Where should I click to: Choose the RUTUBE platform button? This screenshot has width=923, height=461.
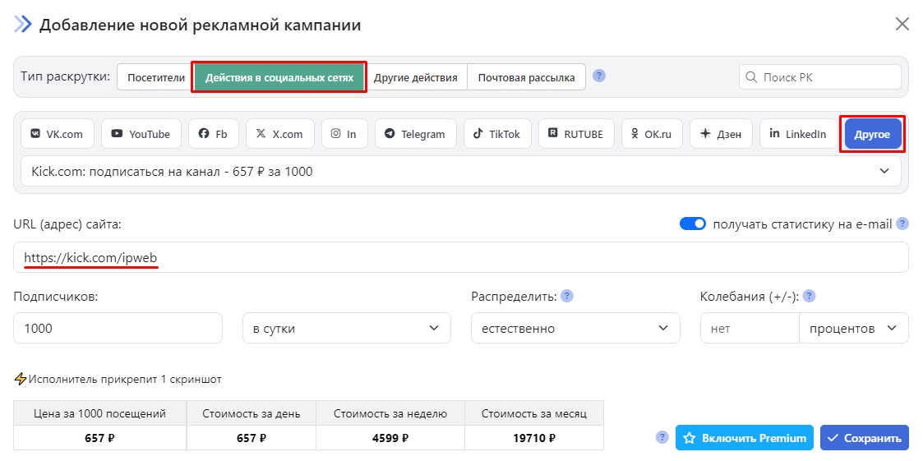[576, 134]
